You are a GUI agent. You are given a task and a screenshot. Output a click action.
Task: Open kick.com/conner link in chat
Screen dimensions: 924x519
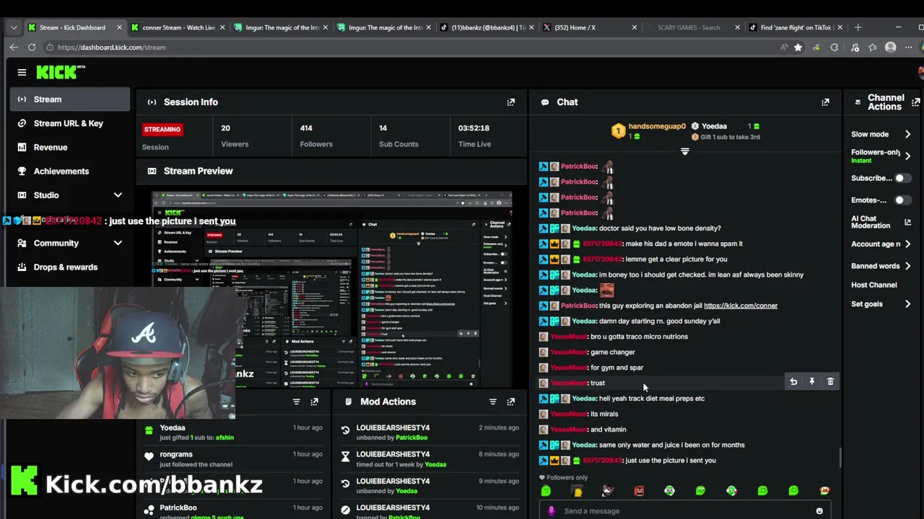pos(741,306)
